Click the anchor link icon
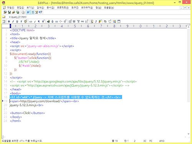This screenshot has height=144, width=192. (53, 22)
